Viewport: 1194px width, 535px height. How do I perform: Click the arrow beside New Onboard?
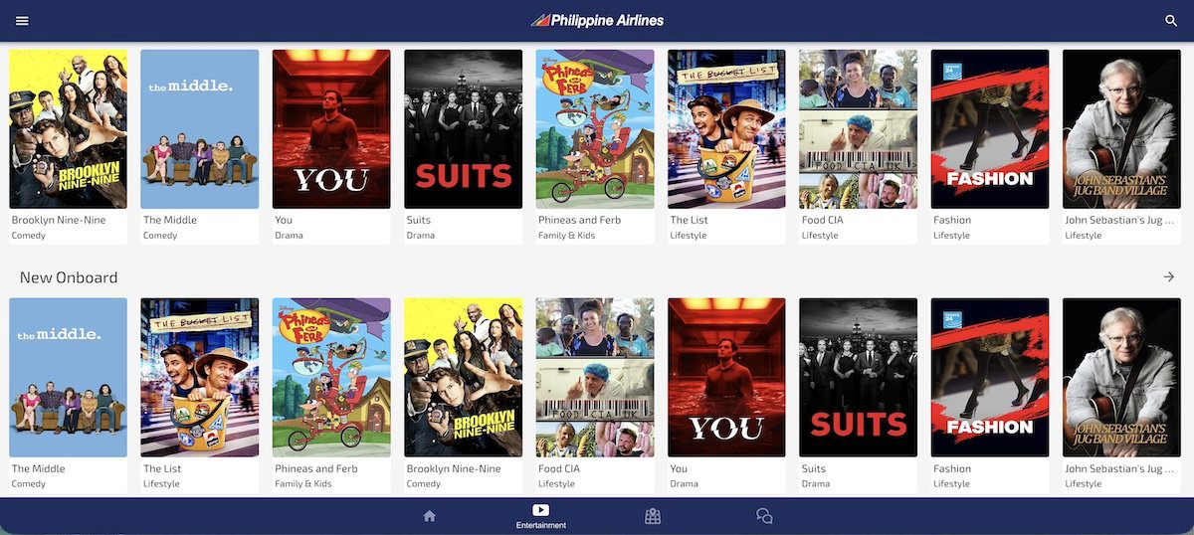[1168, 276]
